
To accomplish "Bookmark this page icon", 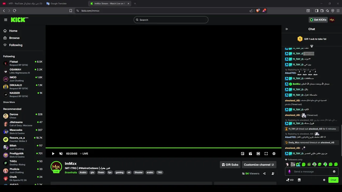I will click(71, 11).
